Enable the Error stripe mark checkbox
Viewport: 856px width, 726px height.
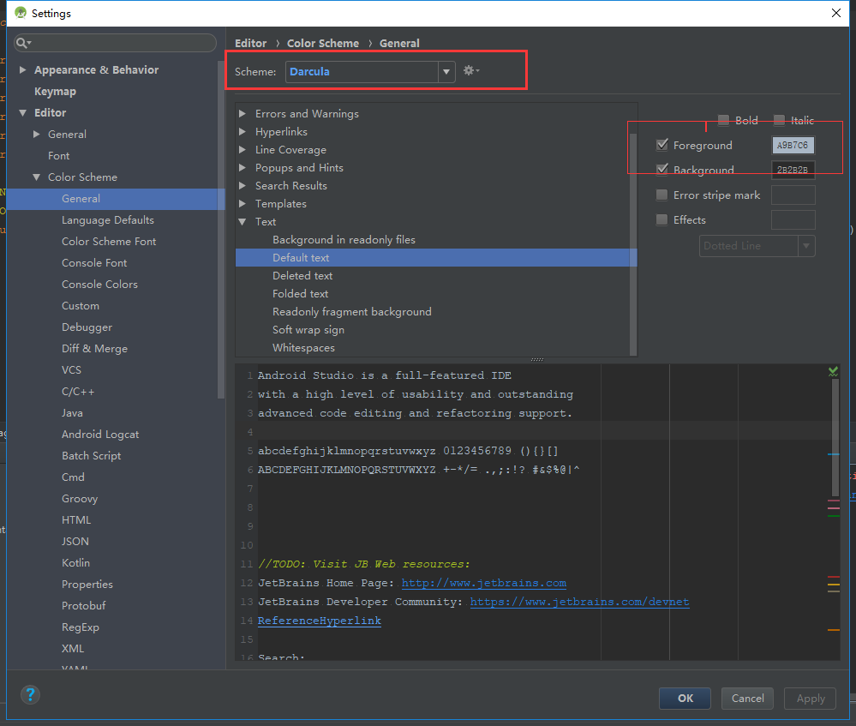coord(661,195)
